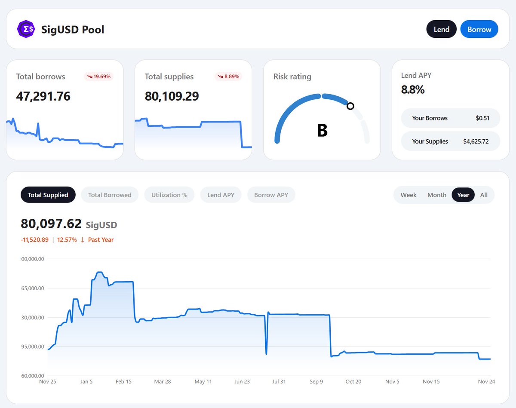Click the May 11 x-axis label
This screenshot has height=408, width=516.
pyautogui.click(x=203, y=381)
